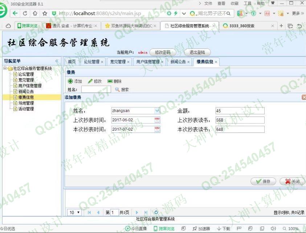The width and height of the screenshot is (306, 233).
Task: Open 活动管理 in navigation tree
Action: pyautogui.click(x=26, y=108)
